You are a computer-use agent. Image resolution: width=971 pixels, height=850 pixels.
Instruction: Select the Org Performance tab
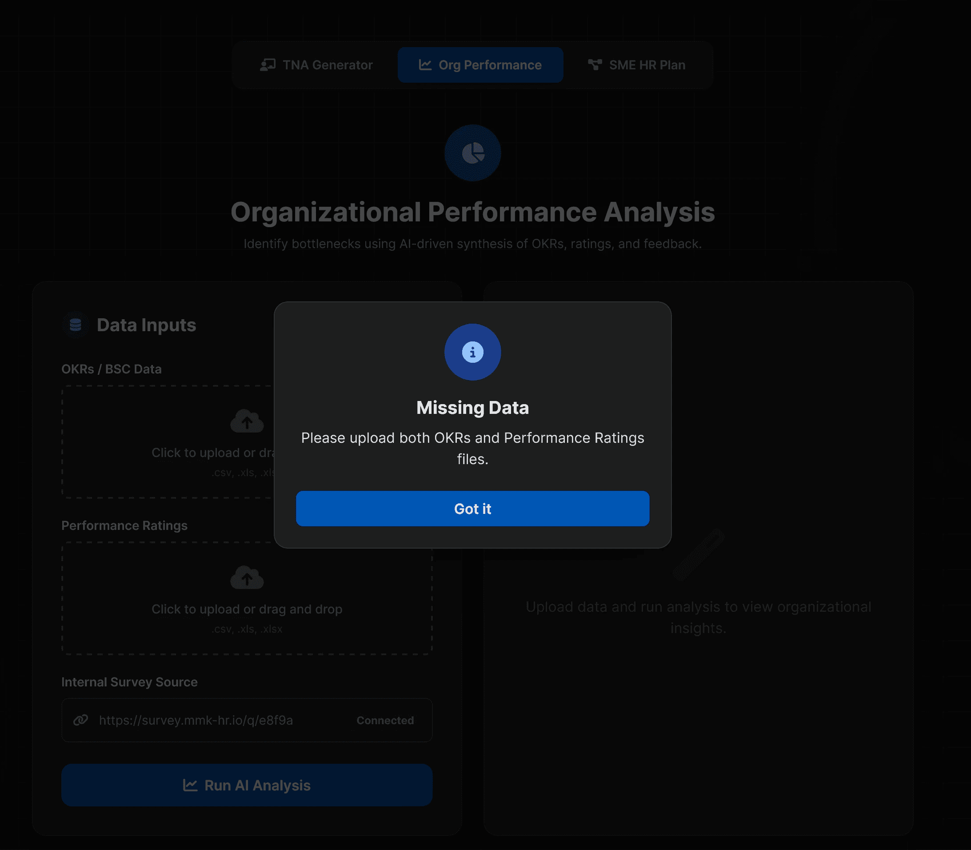[x=480, y=65]
